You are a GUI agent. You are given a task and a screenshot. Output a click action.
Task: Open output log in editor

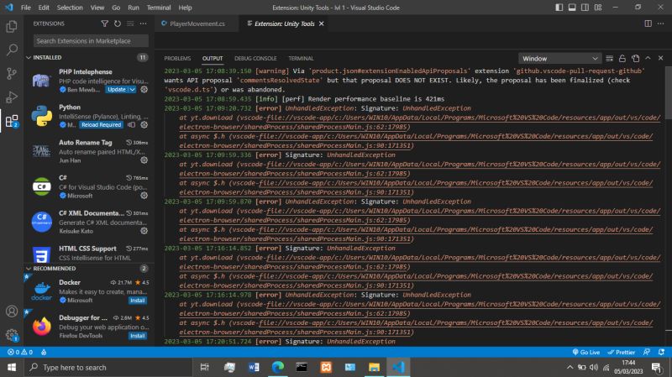(635, 58)
